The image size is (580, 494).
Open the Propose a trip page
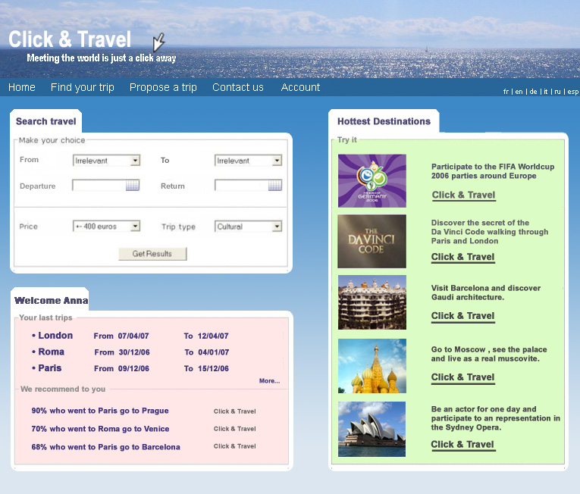(x=163, y=87)
